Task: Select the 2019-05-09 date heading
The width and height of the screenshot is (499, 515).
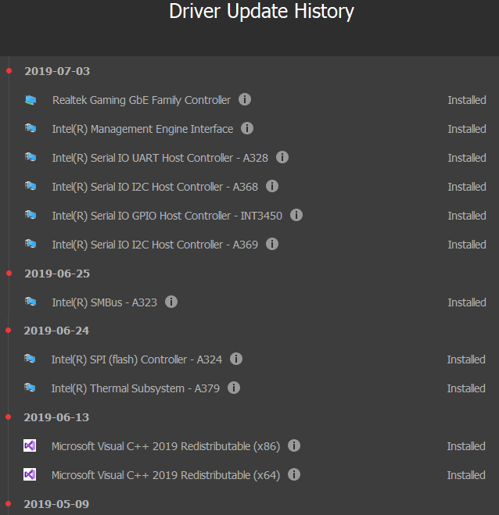Action: 56,504
